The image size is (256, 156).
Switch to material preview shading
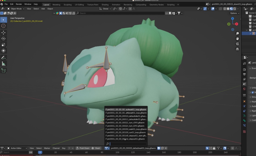pos(231,9)
